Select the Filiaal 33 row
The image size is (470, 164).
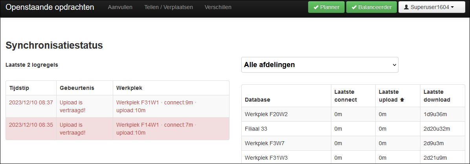coord(353,129)
